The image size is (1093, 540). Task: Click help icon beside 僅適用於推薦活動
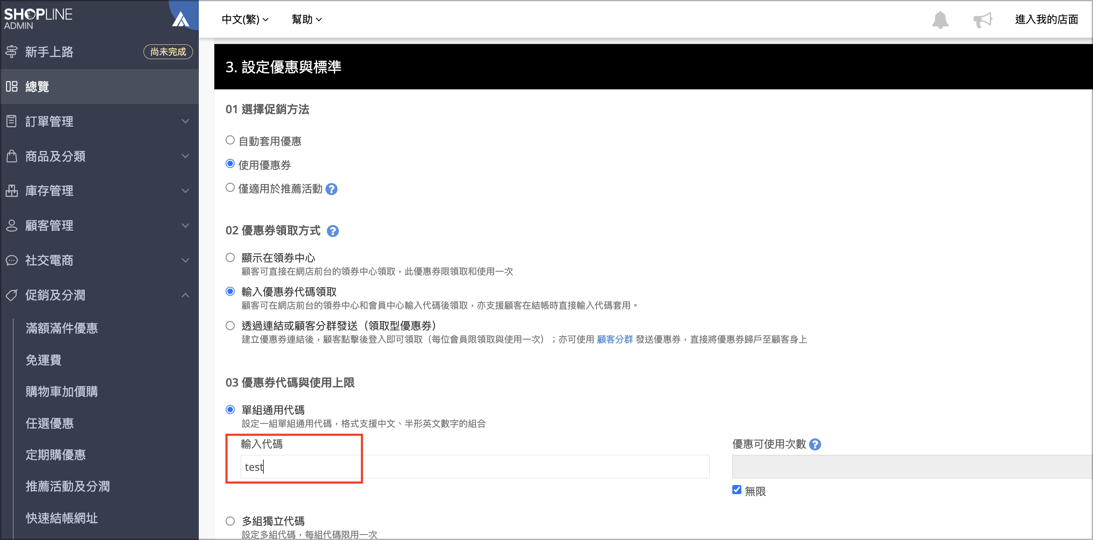tap(331, 189)
